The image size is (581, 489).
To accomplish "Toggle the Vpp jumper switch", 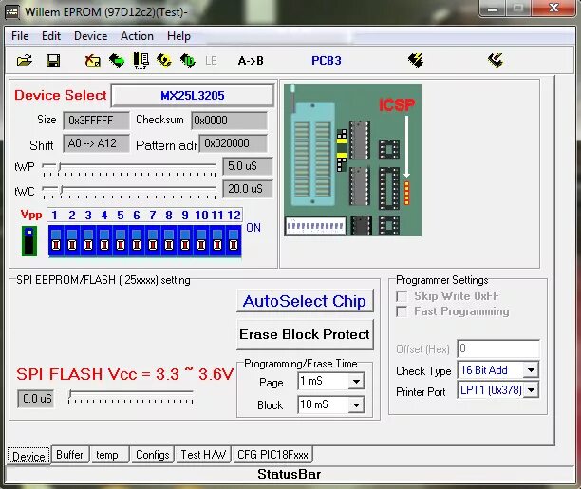I will (x=29, y=241).
